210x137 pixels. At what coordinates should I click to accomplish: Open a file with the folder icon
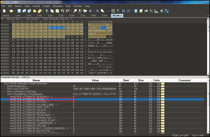12,11
